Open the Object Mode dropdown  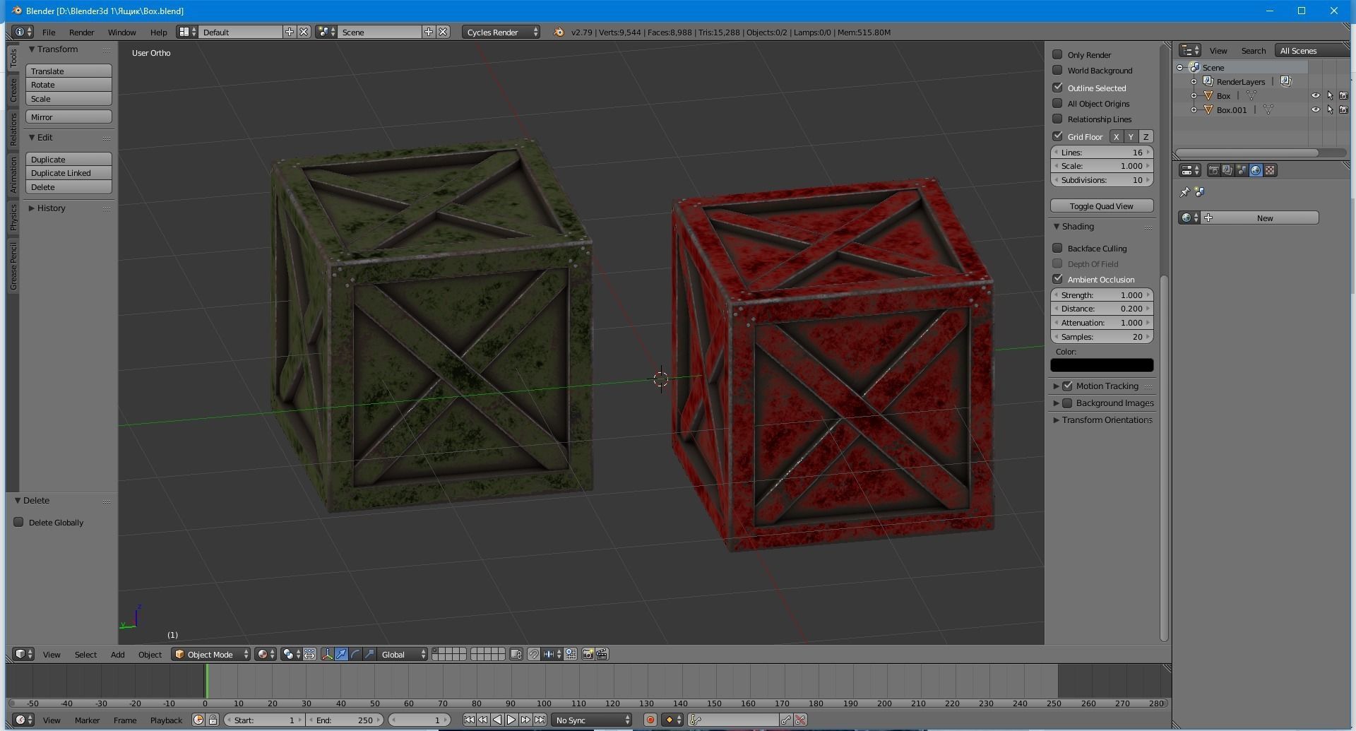[x=210, y=654]
